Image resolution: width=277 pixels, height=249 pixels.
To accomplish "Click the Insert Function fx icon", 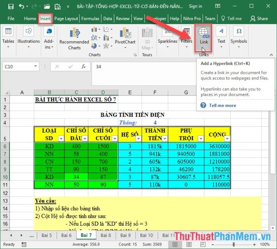I will (83, 67).
